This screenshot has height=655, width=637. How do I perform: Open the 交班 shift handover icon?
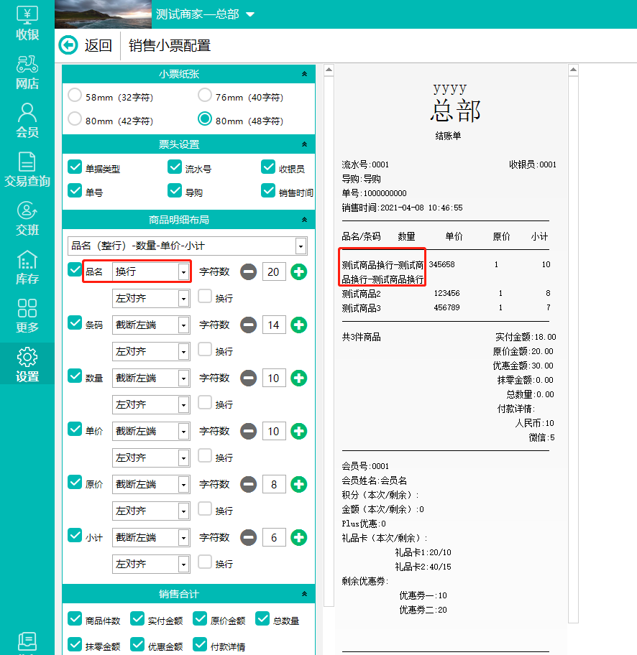(27, 218)
